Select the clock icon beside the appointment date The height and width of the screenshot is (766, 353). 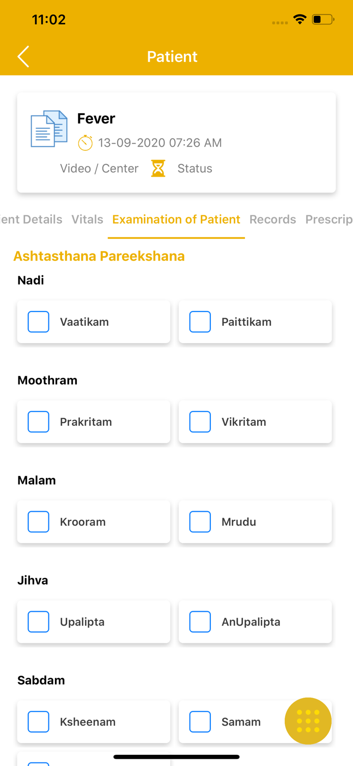point(85,142)
